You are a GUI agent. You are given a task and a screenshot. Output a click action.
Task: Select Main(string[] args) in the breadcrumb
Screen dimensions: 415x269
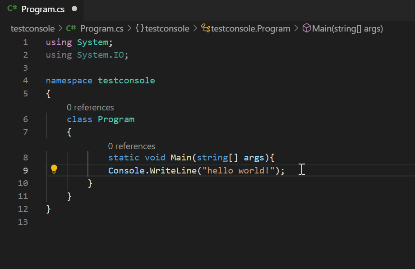(x=347, y=28)
